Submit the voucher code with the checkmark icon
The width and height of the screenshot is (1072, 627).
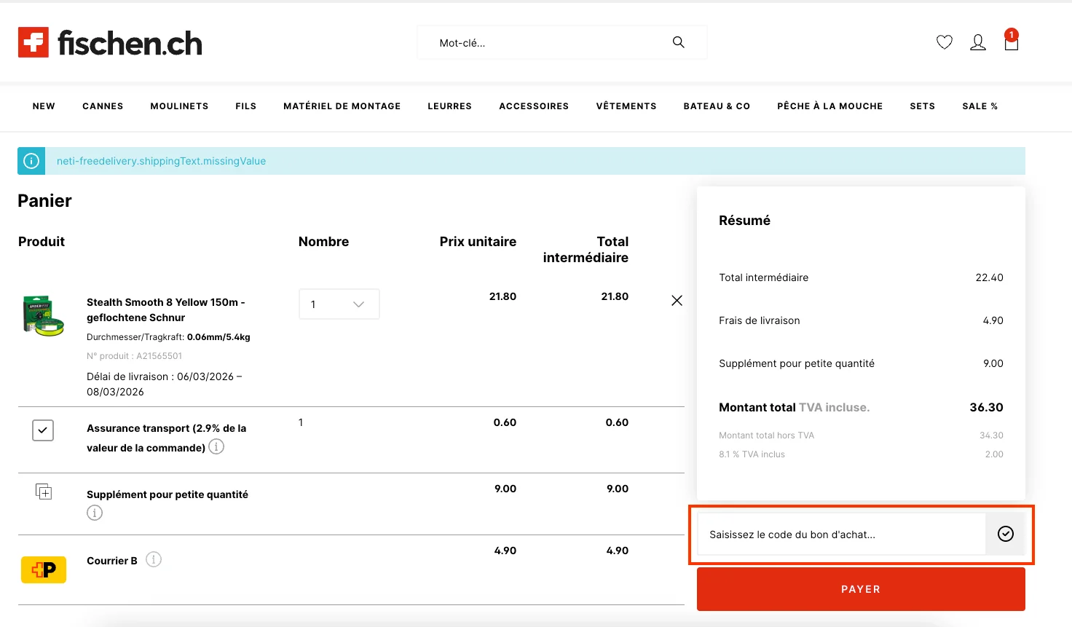coord(1006,534)
